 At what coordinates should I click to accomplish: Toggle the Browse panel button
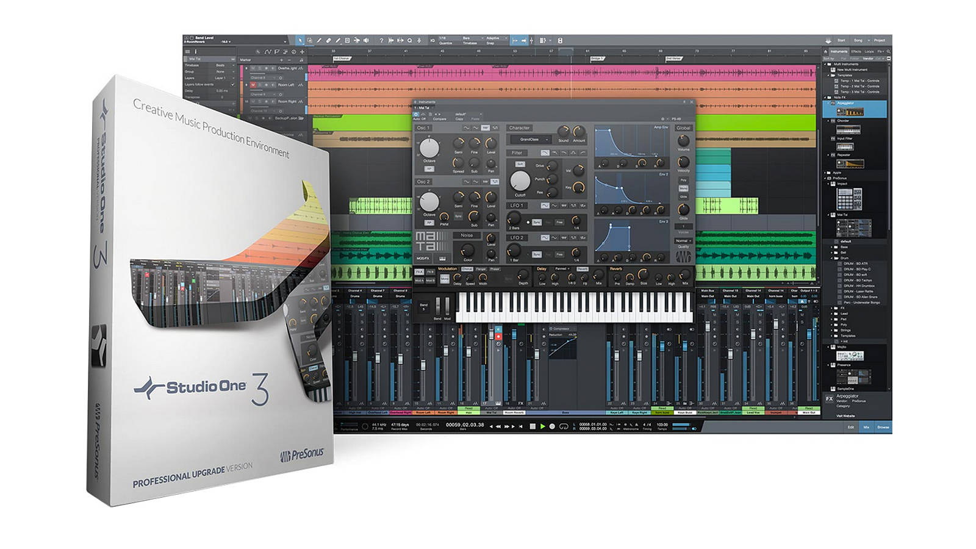883,427
